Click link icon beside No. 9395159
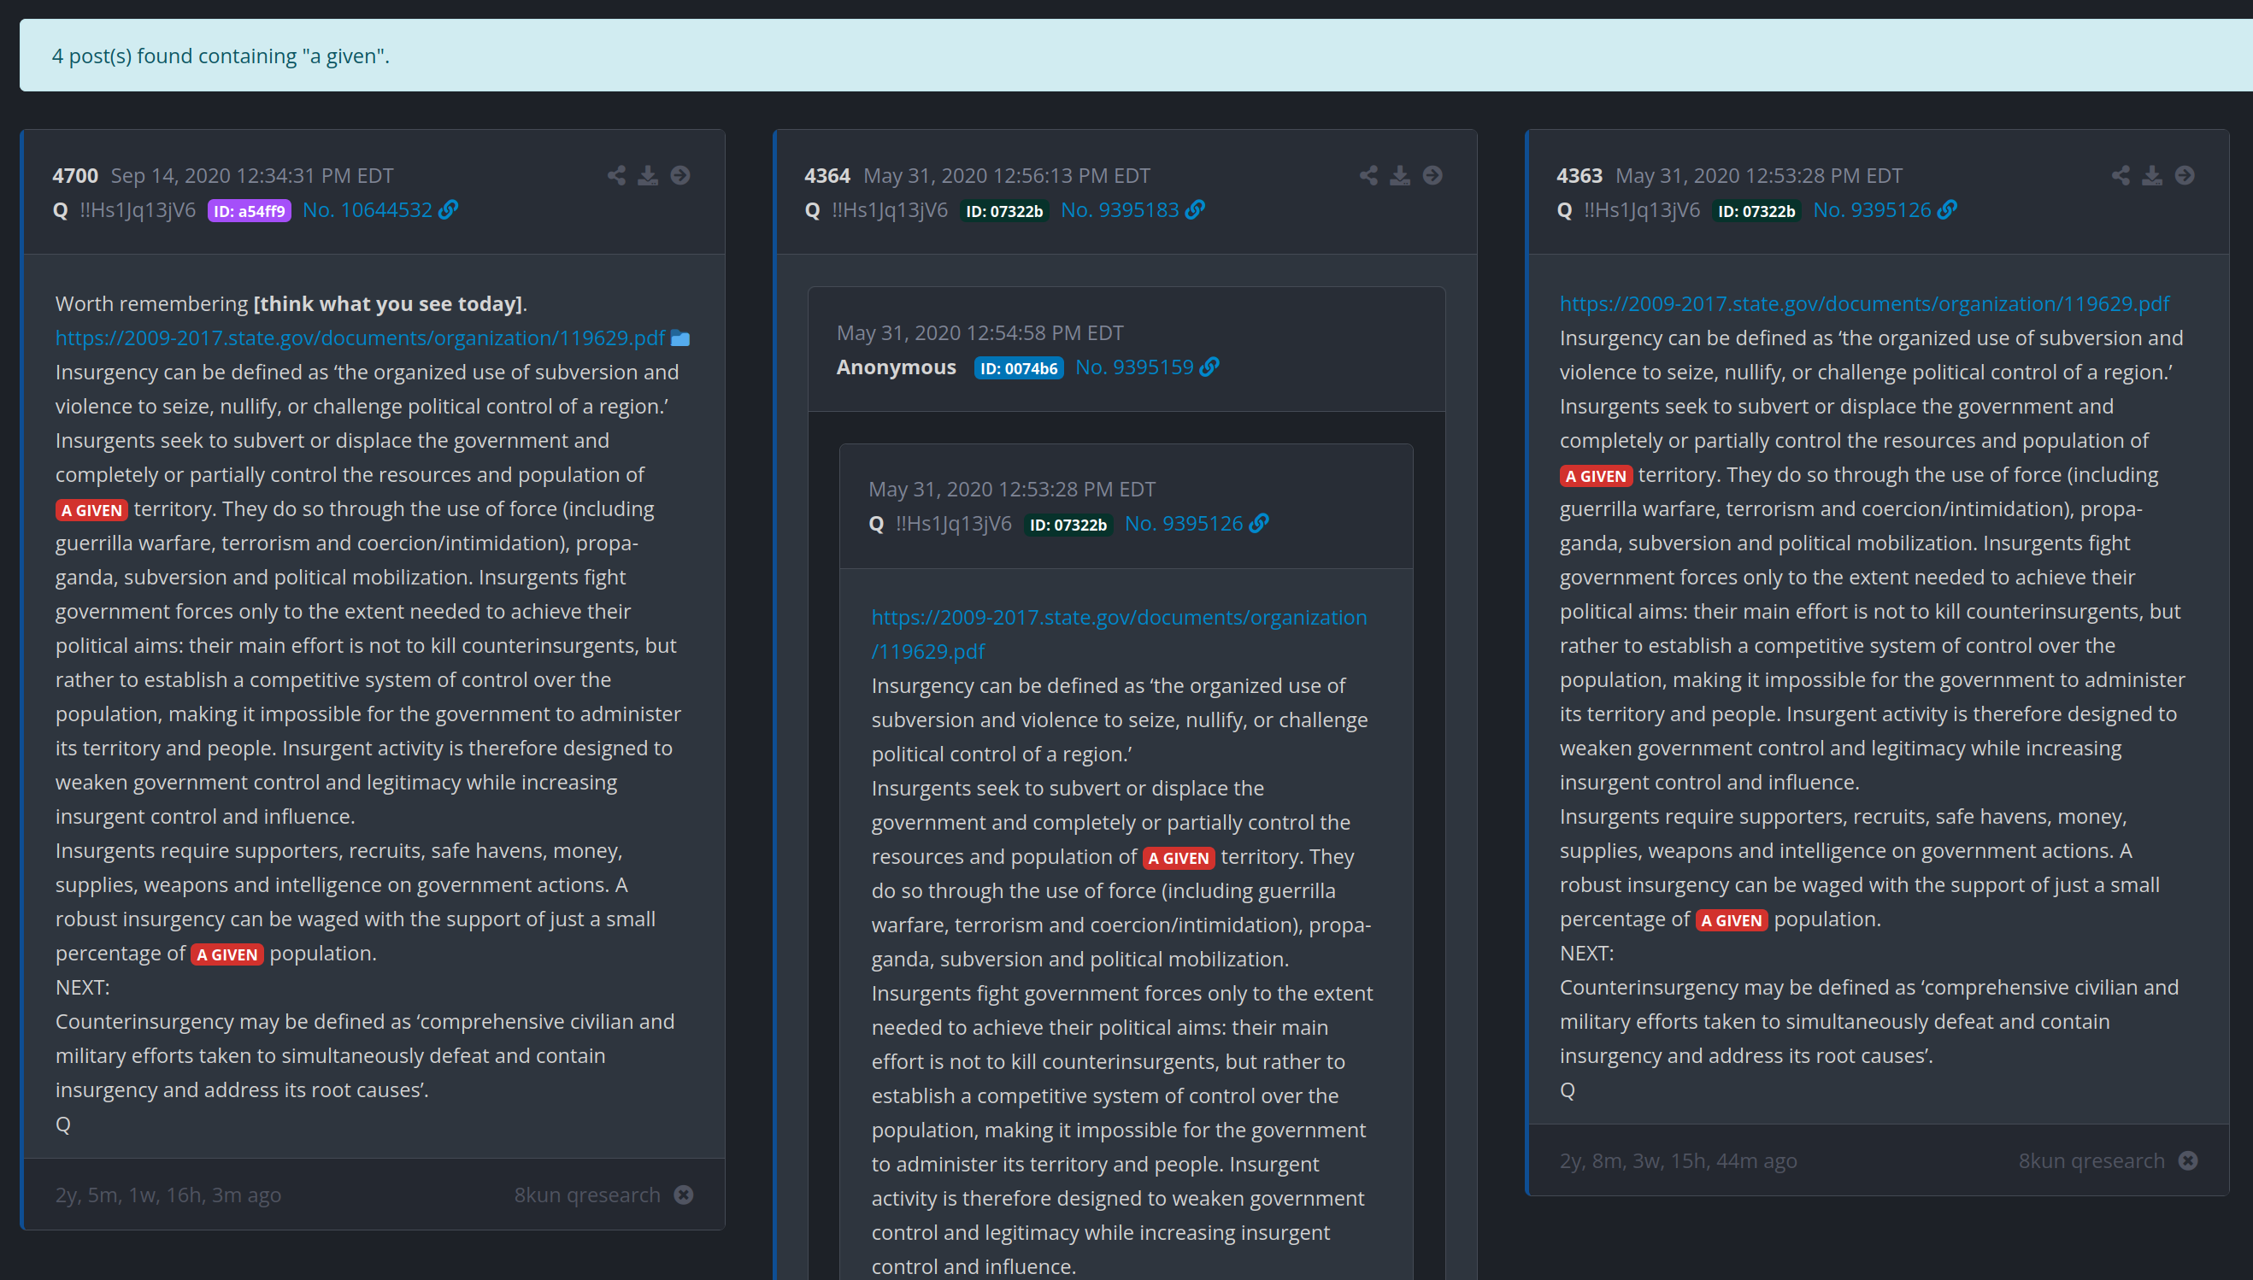The width and height of the screenshot is (2253, 1280). pyautogui.click(x=1210, y=367)
